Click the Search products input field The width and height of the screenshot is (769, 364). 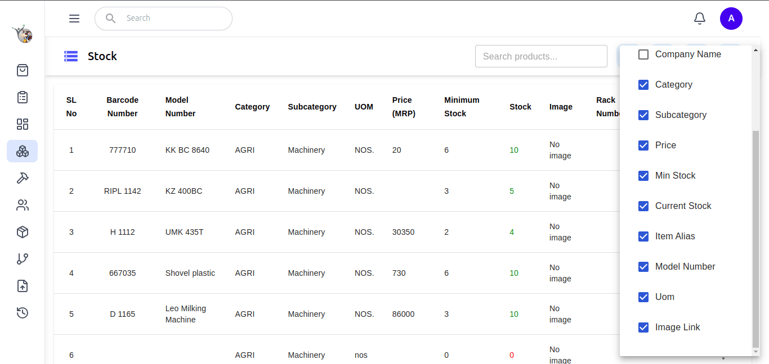(540, 56)
